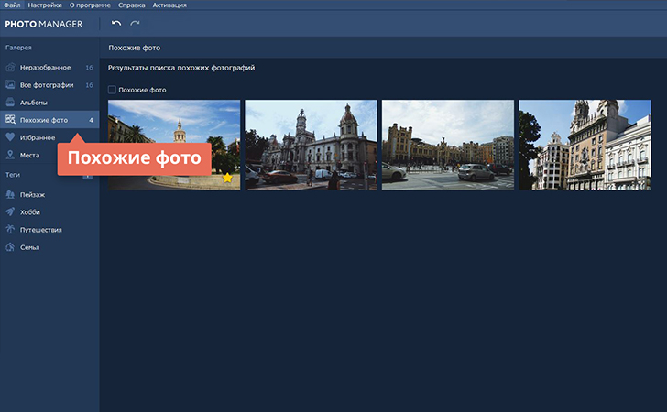Image resolution: width=667 pixels, height=412 pixels.
Task: Open the Файл menu
Action: (11, 5)
